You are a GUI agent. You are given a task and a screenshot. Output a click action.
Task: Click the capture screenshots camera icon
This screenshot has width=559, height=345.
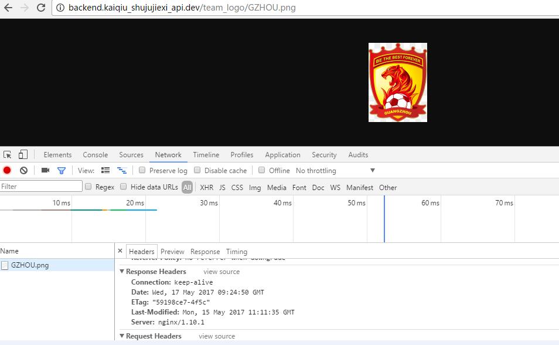45,171
